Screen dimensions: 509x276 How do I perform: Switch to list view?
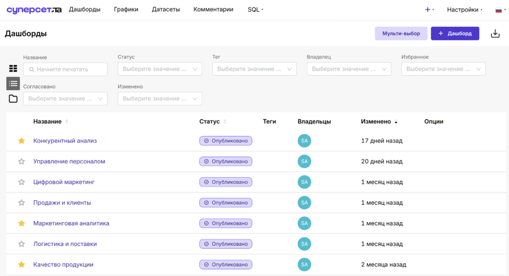tap(13, 83)
